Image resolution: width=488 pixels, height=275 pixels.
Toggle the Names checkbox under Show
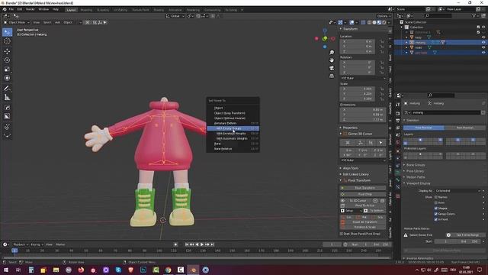point(436,197)
